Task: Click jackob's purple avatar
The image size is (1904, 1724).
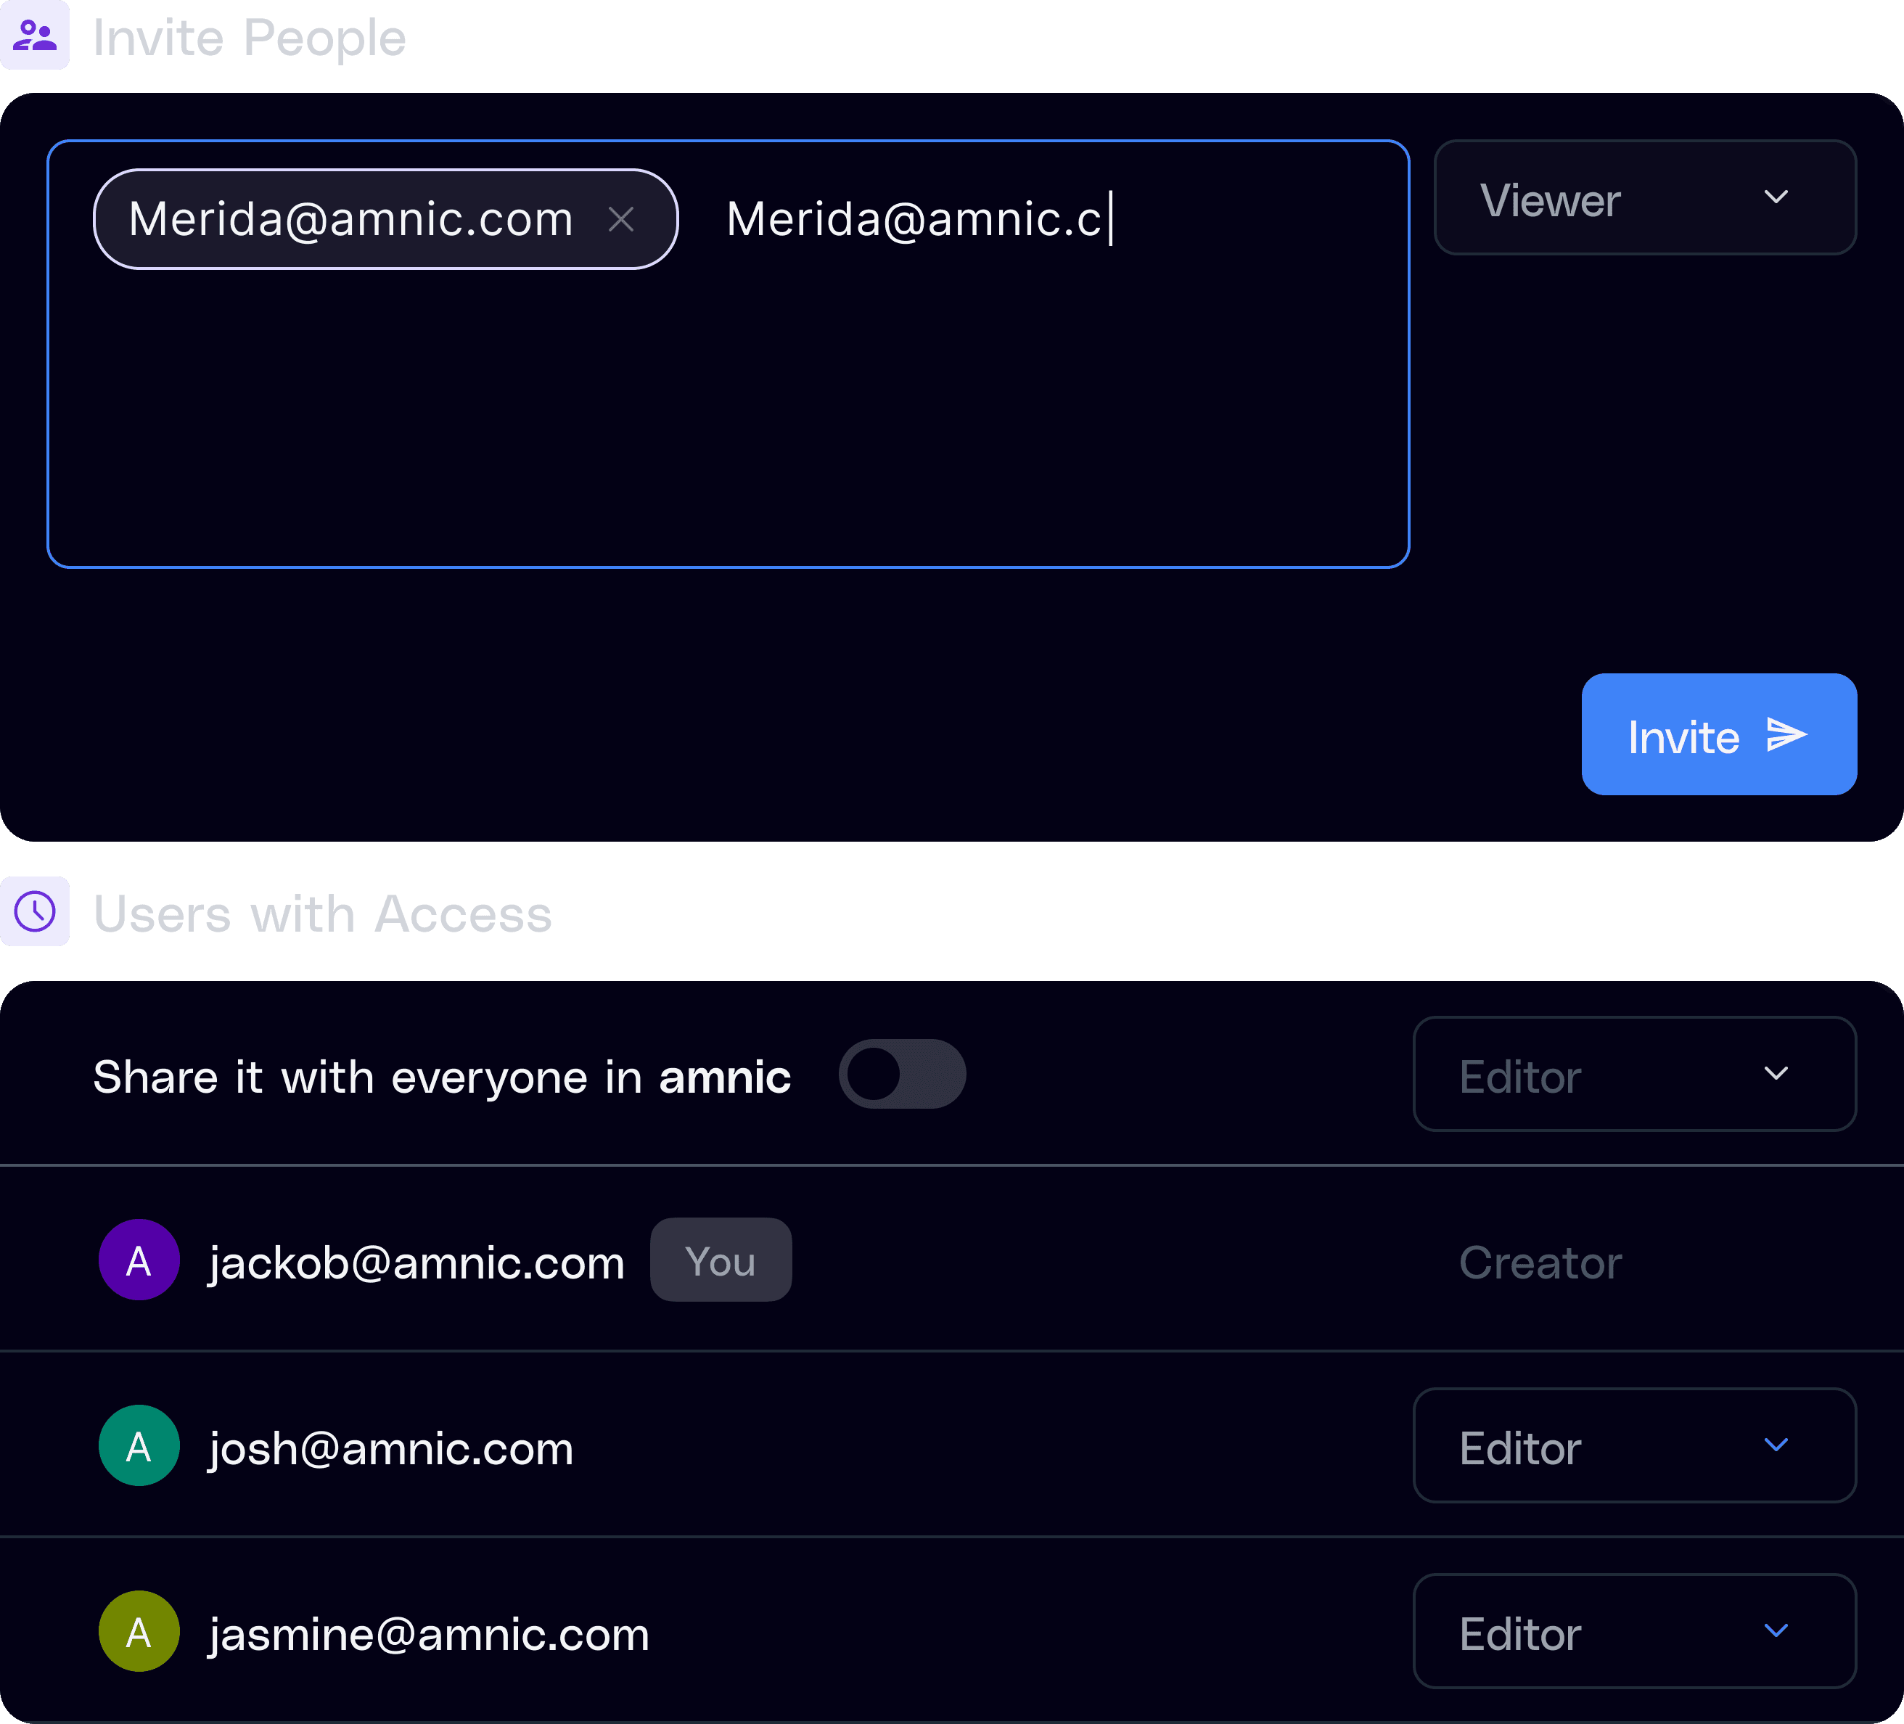Action: pyautogui.click(x=139, y=1260)
